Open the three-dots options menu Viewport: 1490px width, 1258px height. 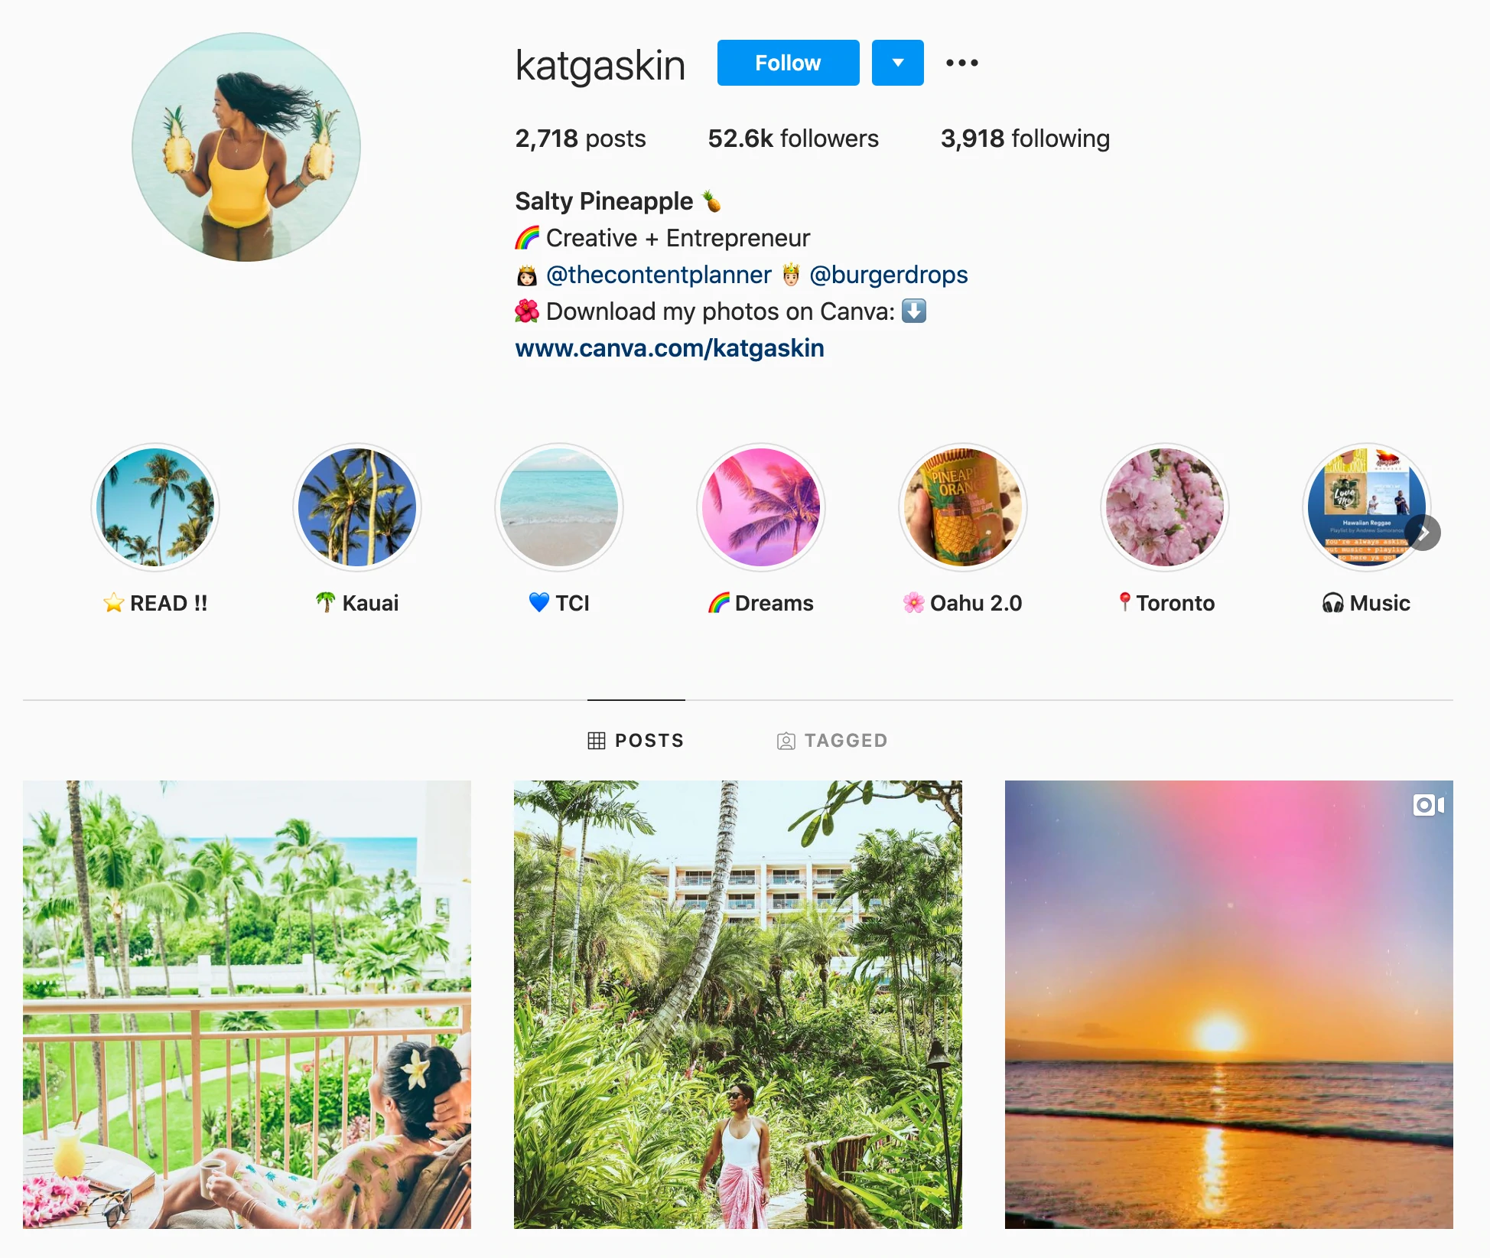tap(961, 63)
